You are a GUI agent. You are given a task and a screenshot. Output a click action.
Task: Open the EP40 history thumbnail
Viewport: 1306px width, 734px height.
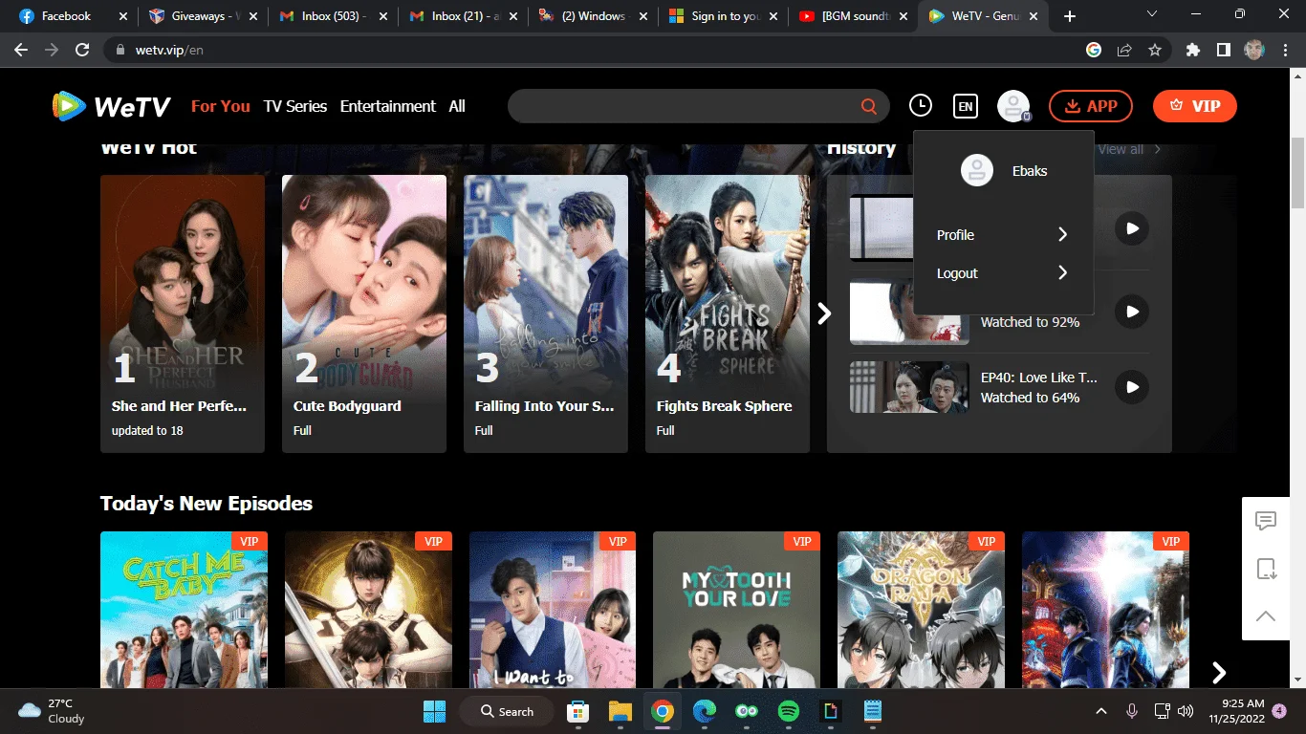(x=909, y=387)
